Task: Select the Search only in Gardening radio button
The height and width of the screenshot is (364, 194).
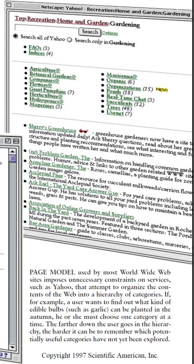Action: click(x=70, y=40)
